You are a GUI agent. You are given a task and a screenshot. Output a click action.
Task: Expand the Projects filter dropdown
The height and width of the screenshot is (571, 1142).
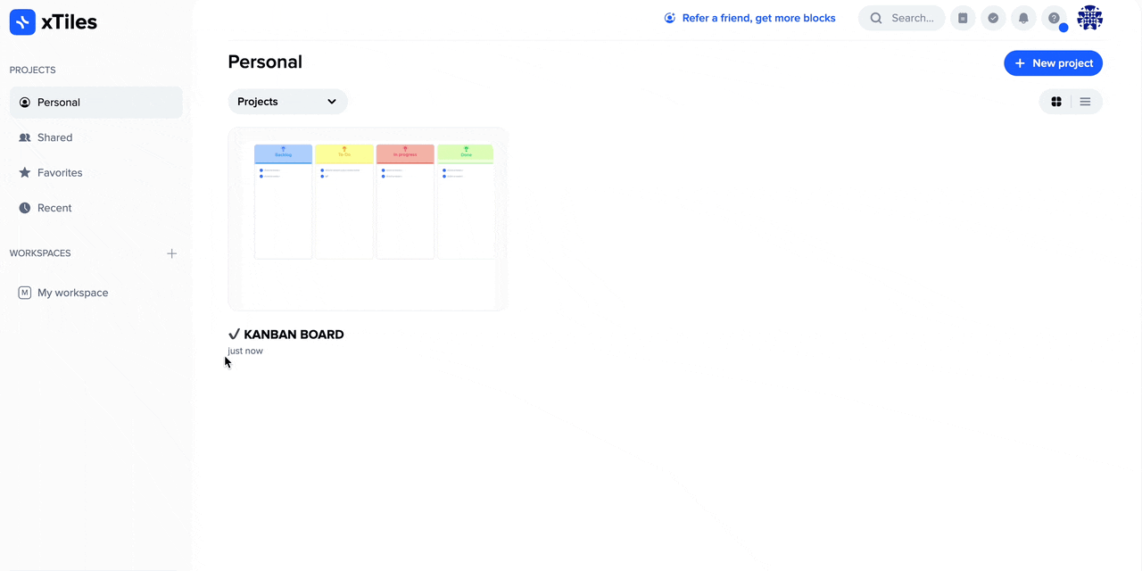click(287, 102)
